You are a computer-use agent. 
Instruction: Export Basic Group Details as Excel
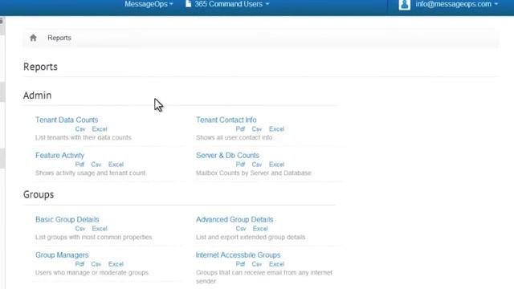coord(100,229)
